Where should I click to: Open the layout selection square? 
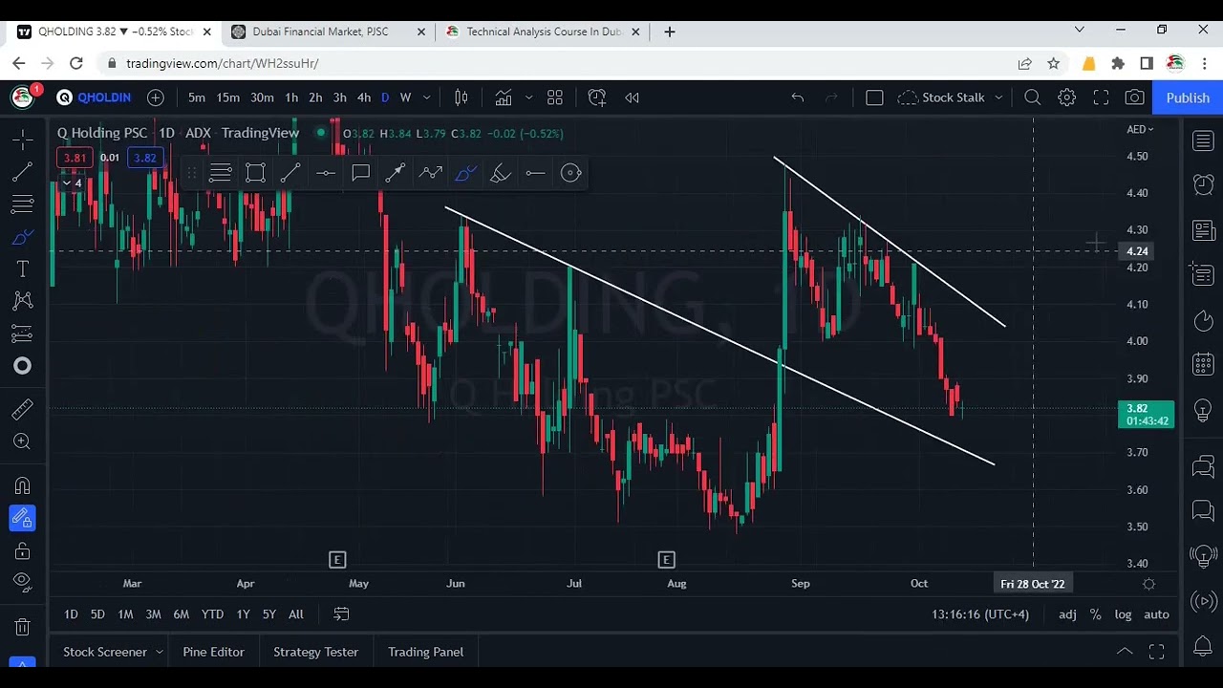click(x=874, y=97)
